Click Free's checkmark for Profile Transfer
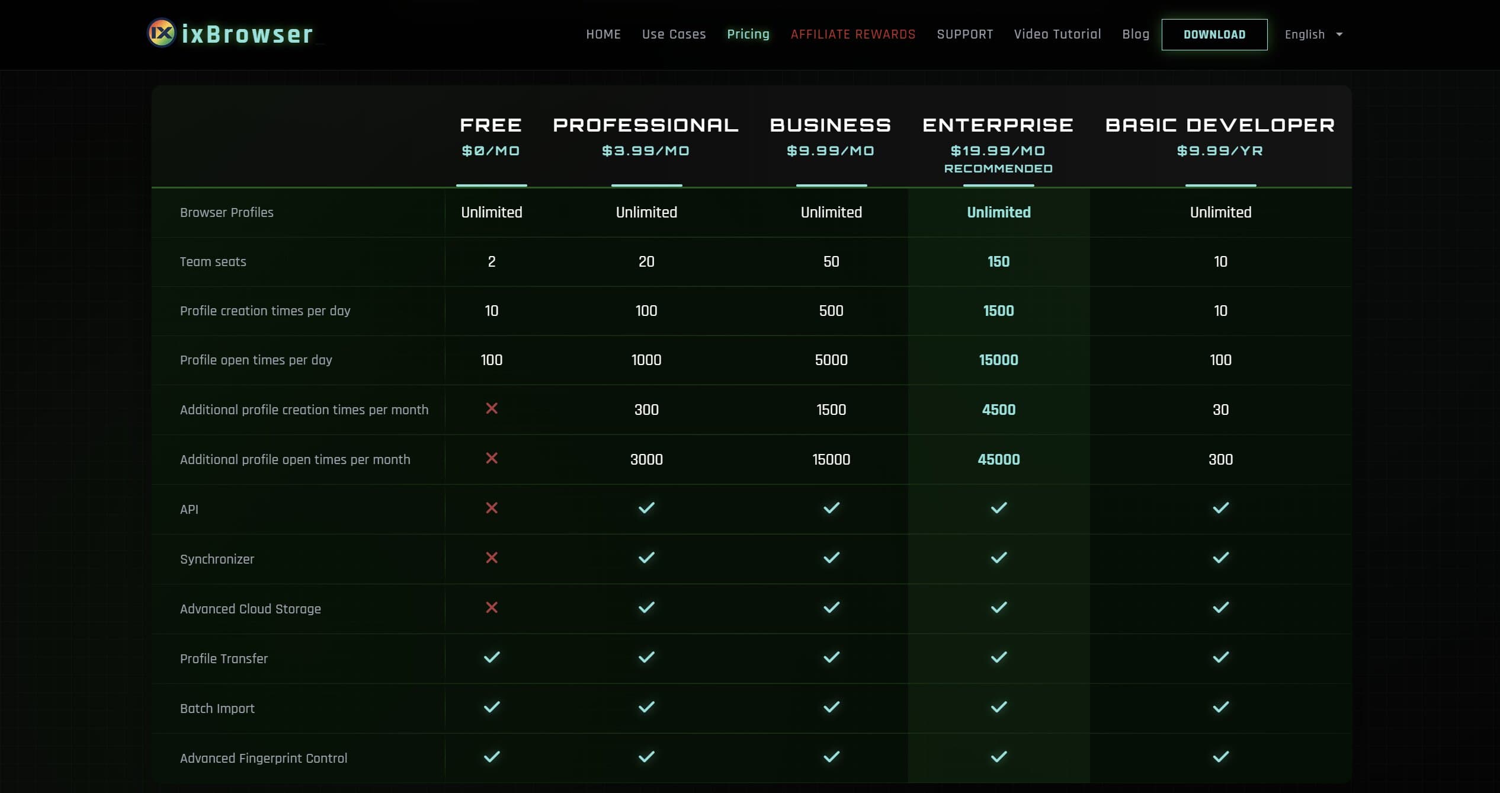1500x793 pixels. [492, 657]
